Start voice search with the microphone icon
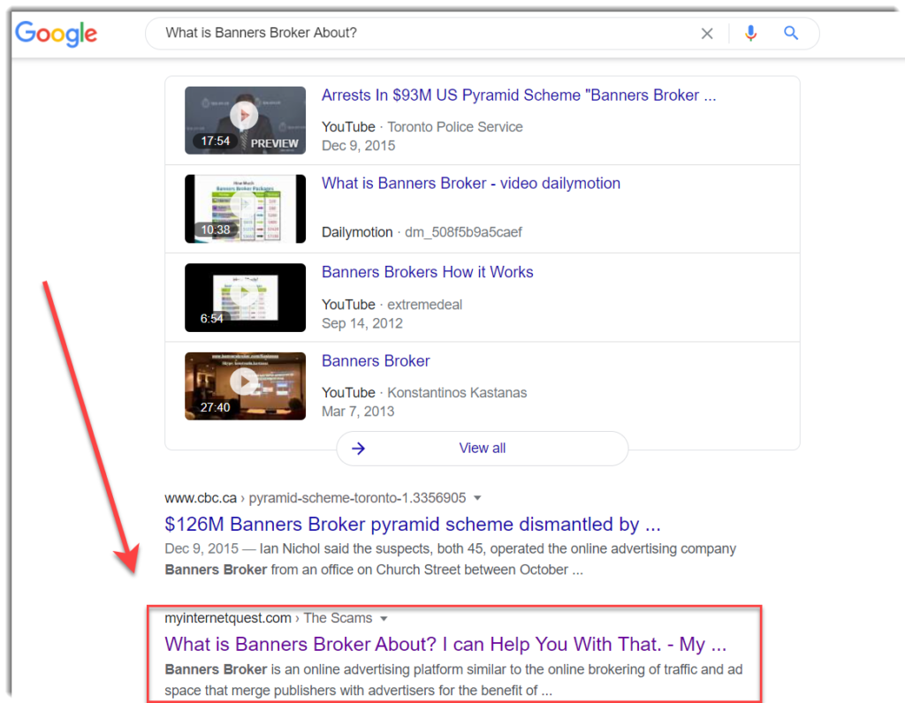Screen dimensions: 905x703 (750, 33)
